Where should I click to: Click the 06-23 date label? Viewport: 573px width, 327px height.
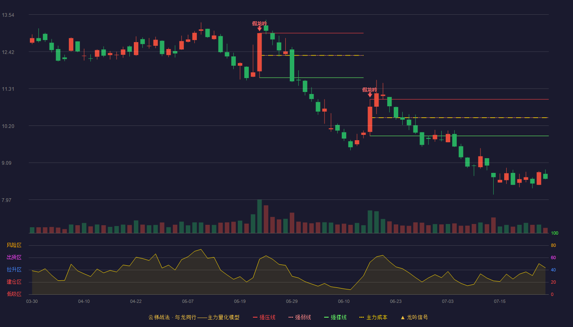(396, 301)
